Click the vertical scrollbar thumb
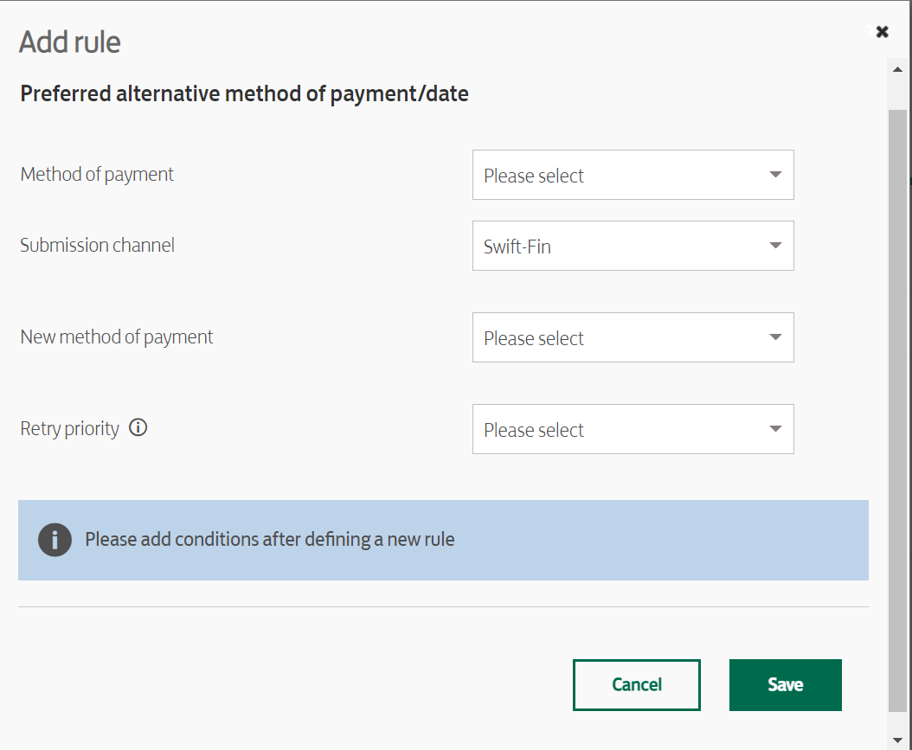This screenshot has width=912, height=750. click(x=897, y=410)
